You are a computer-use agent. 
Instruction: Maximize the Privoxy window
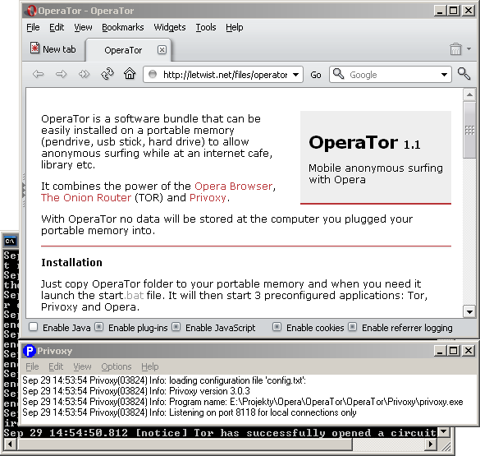454,351
